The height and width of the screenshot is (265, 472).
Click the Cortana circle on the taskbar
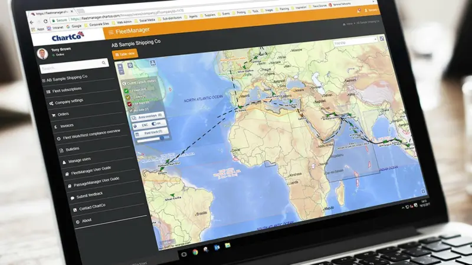184,254
